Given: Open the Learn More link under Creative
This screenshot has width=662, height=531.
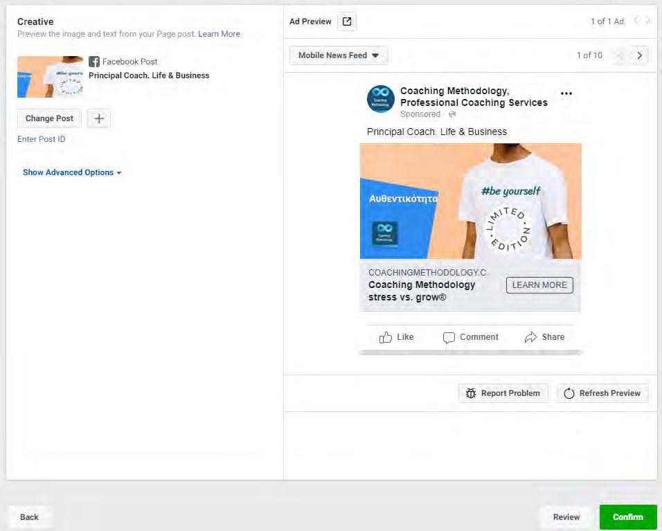Looking at the screenshot, I should [x=219, y=34].
